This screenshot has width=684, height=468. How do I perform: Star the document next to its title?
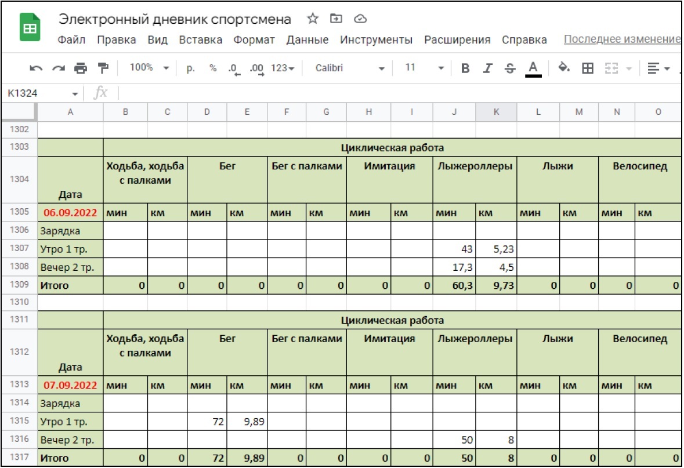(x=313, y=19)
